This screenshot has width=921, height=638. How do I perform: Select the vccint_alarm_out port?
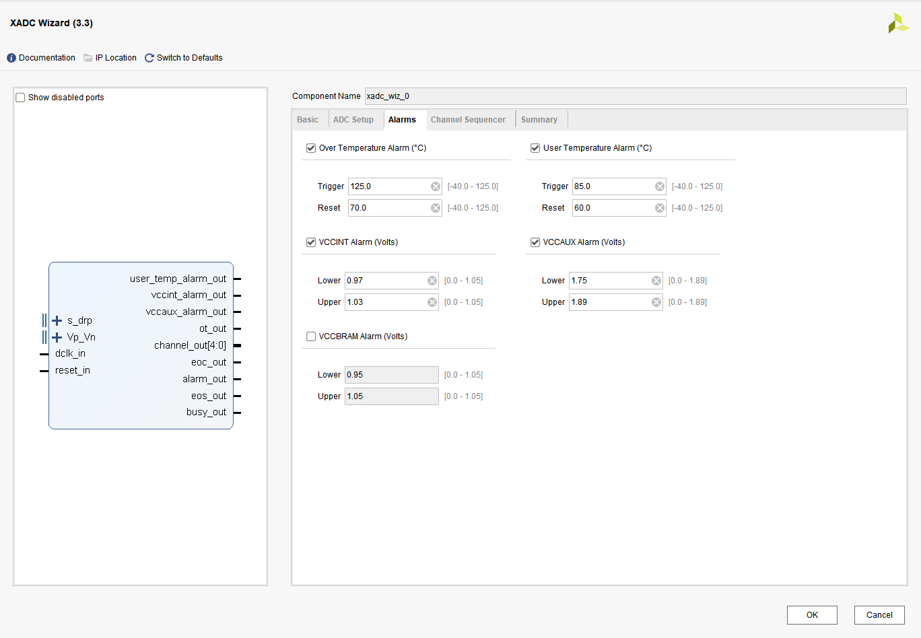click(x=189, y=295)
